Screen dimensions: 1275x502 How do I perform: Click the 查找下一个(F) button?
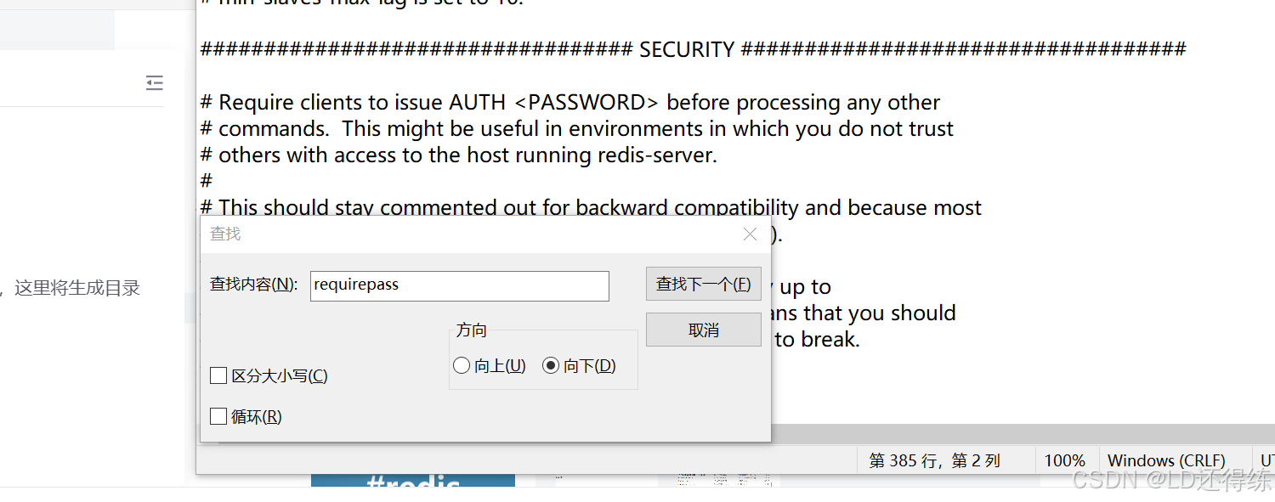pyautogui.click(x=703, y=284)
